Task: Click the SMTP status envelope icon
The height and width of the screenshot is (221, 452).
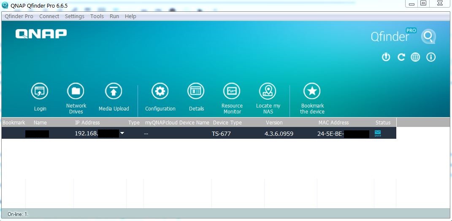Action: 378,133
